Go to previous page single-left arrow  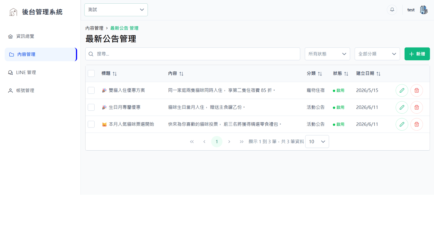(x=204, y=142)
